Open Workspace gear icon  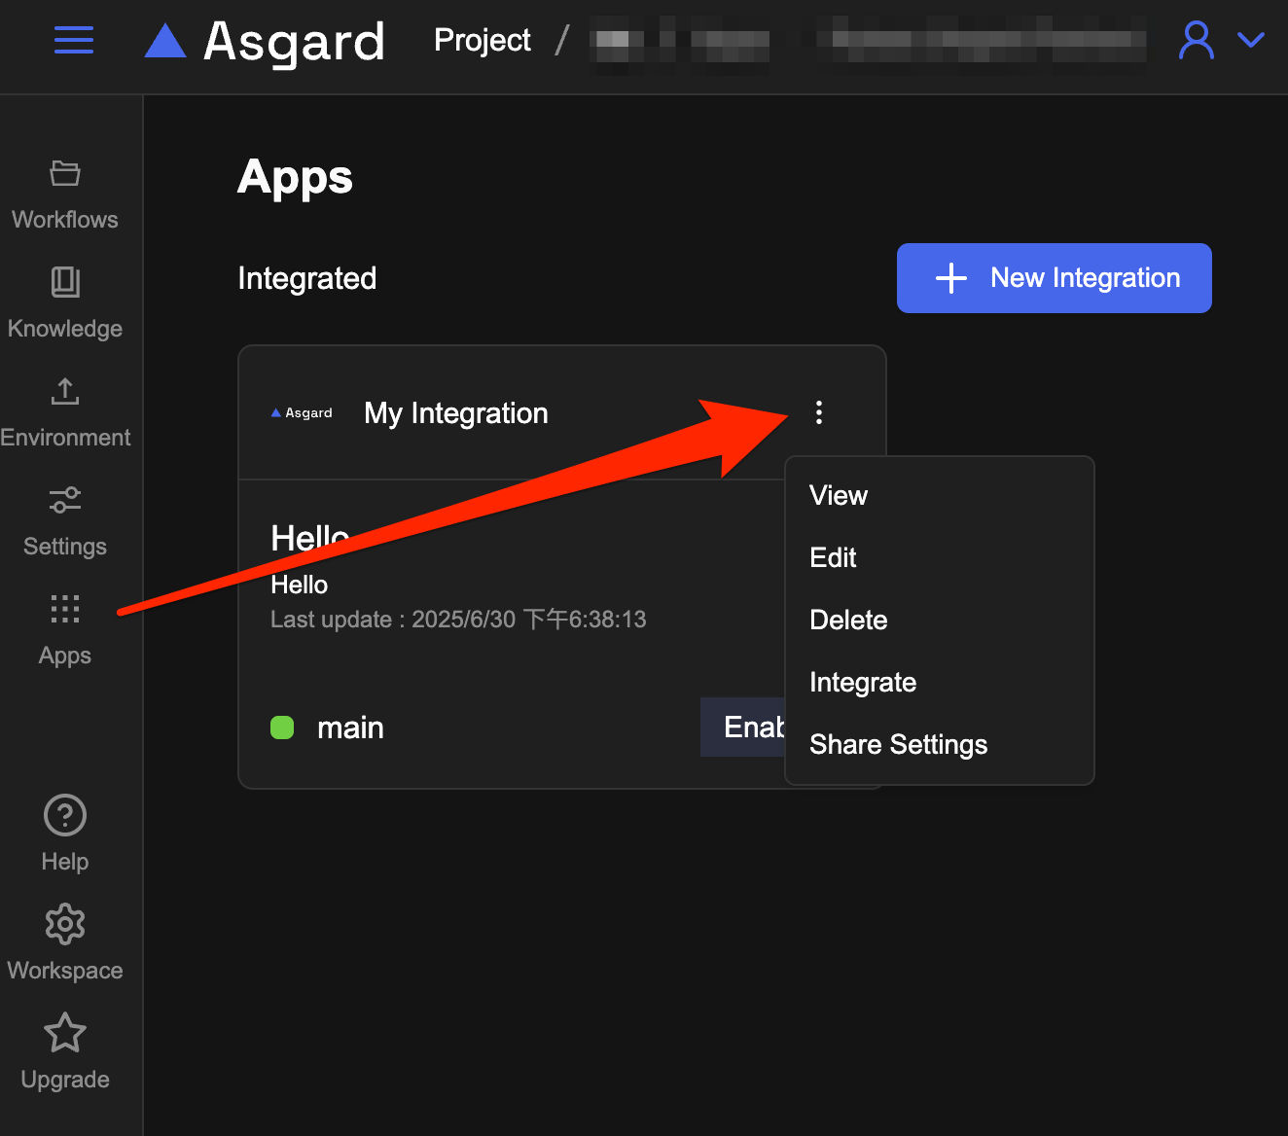coord(65,924)
